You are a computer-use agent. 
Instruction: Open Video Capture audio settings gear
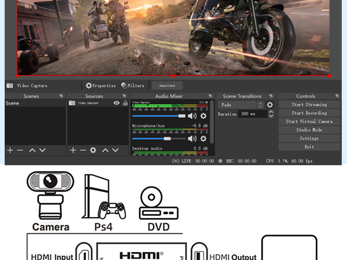point(203,116)
